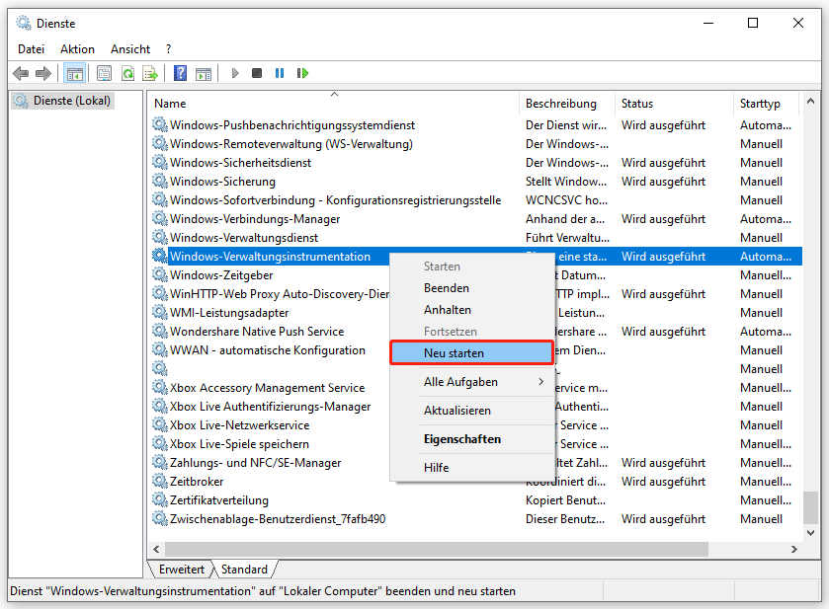Open Eigenschaften from the context menu
Viewport: 829px width, 609px height.
pos(459,438)
